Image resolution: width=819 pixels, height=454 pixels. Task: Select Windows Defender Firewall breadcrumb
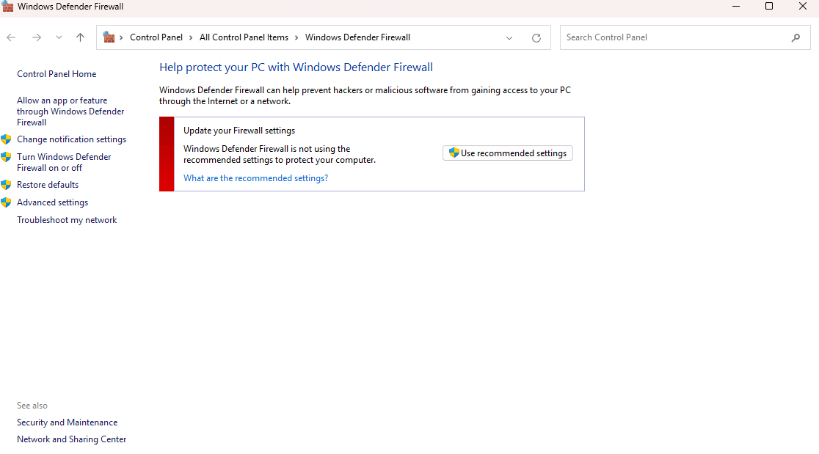click(358, 37)
